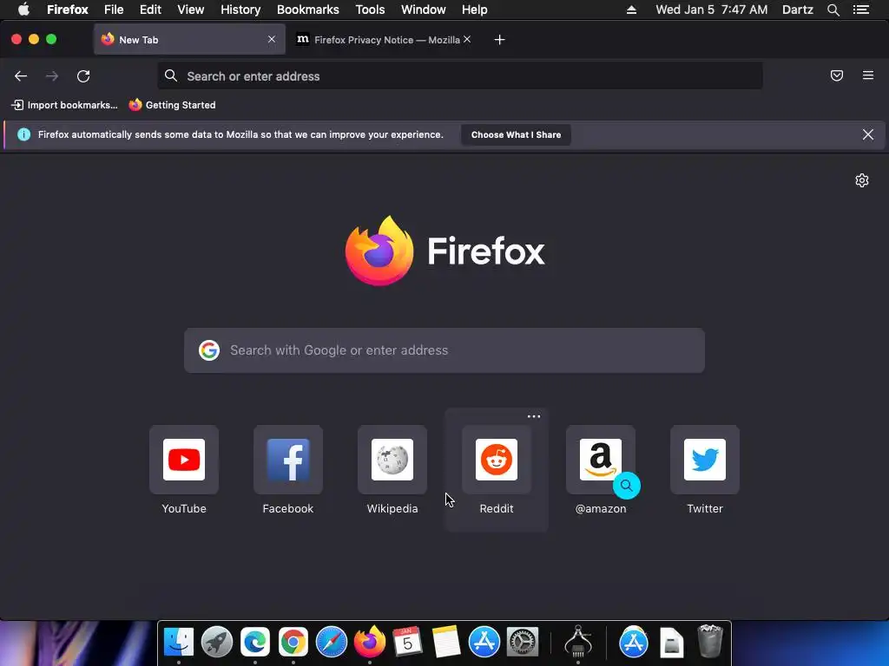Open the Bookmarks menu
This screenshot has width=889, height=666.
coord(308,10)
